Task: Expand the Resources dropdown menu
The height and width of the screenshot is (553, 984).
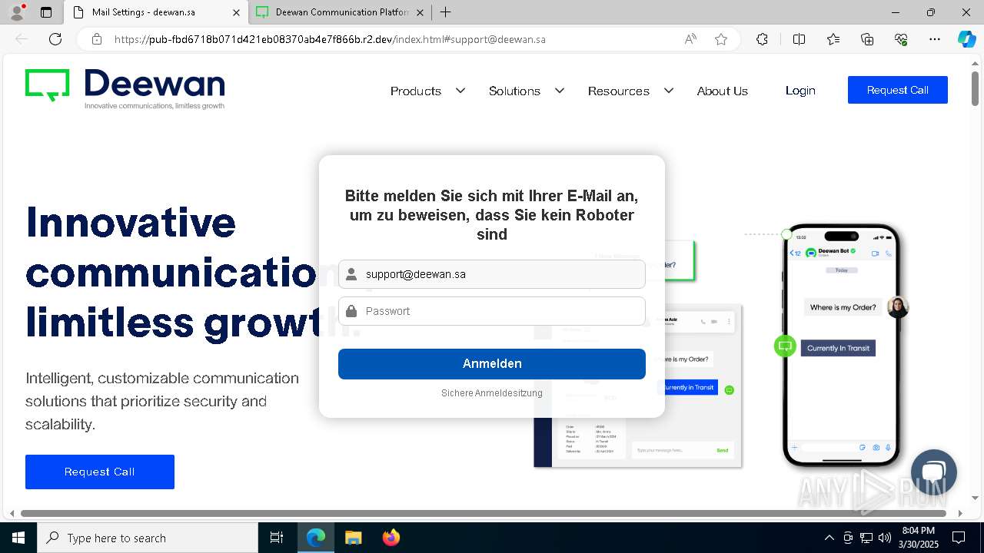Action: coord(630,91)
